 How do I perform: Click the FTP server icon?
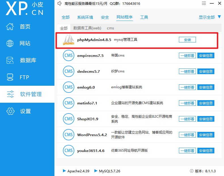tap(10, 77)
